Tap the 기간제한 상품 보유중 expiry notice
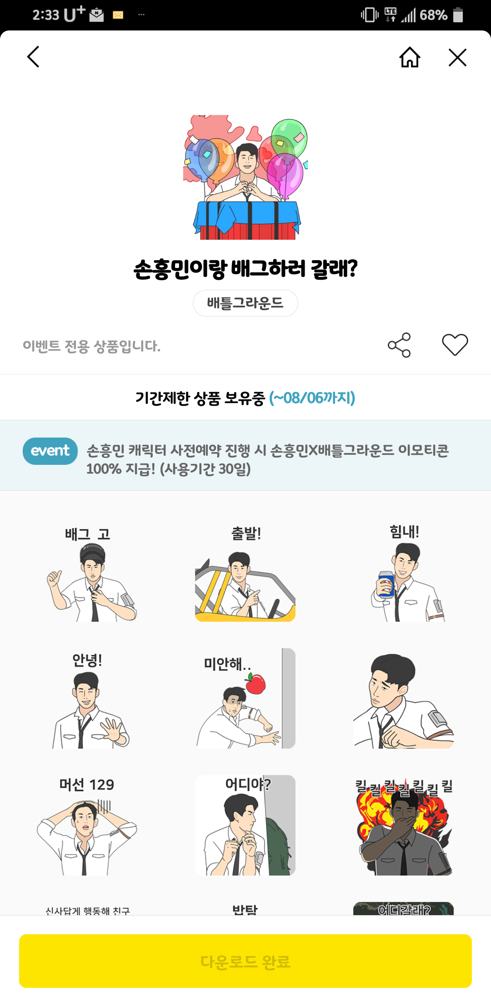Screen dimensions: 491x1007 coord(245,398)
